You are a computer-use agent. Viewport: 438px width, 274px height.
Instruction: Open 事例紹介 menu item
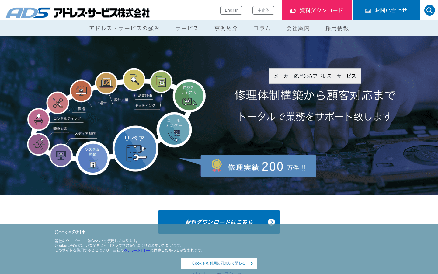[226, 28]
